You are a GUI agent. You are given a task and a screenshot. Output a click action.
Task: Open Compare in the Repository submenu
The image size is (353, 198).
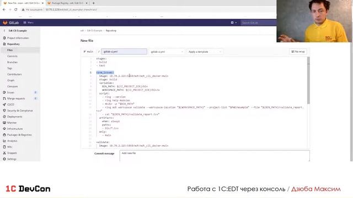coord(12,86)
